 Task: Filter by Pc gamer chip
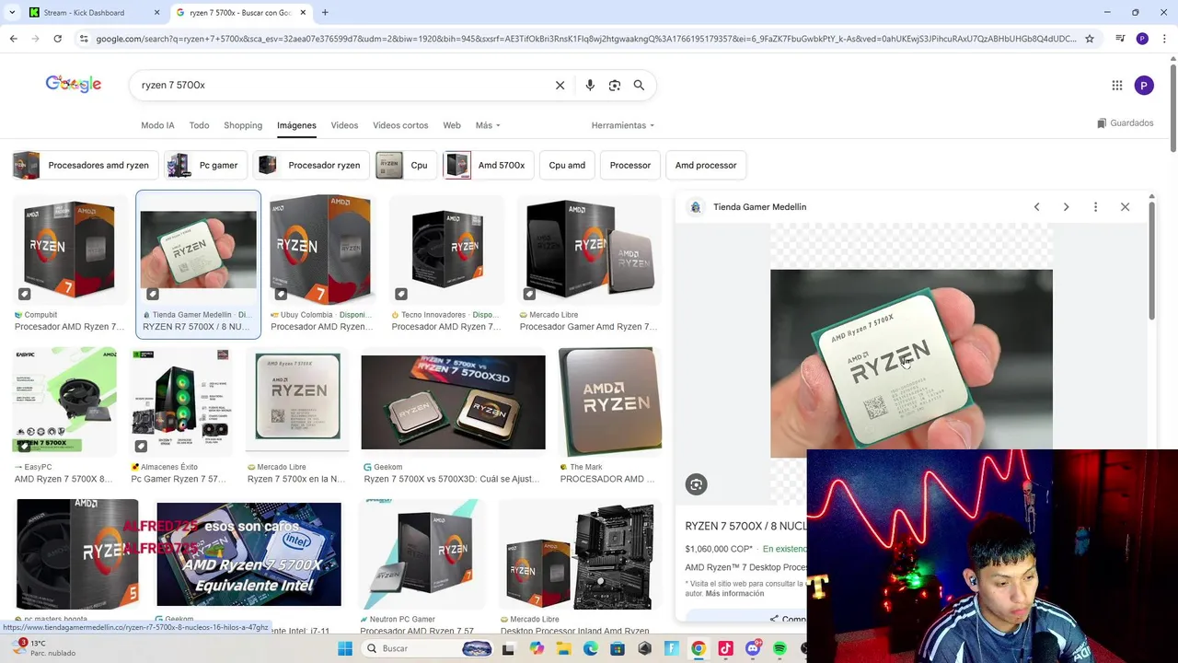click(x=206, y=166)
